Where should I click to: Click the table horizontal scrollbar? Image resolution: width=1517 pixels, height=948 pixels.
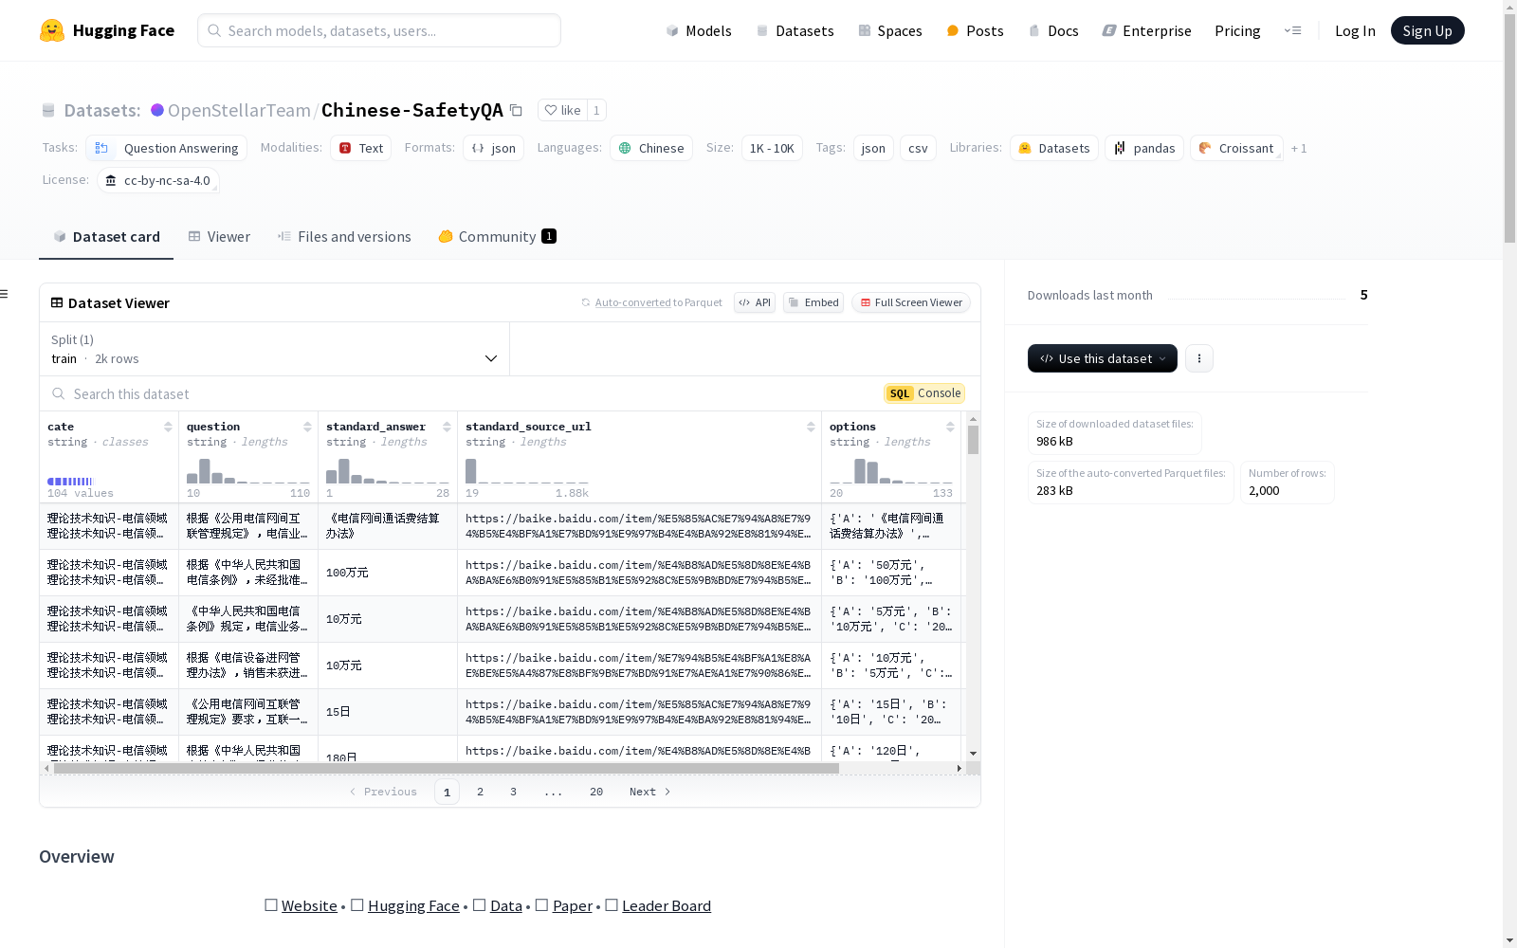[x=447, y=768]
